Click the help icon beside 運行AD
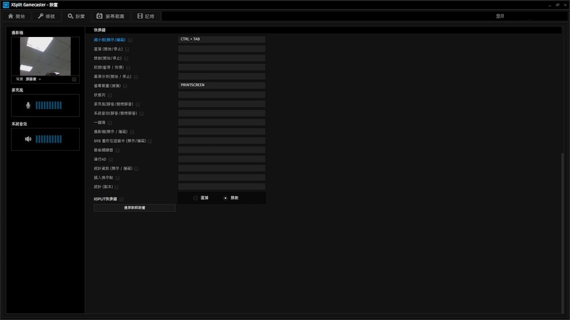This screenshot has height=320, width=570. (111, 160)
